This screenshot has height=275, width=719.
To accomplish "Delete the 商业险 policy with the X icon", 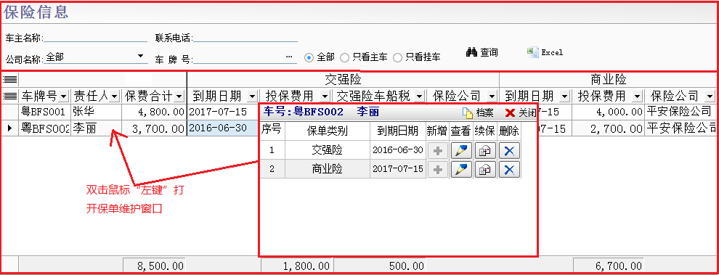I will pos(509,169).
